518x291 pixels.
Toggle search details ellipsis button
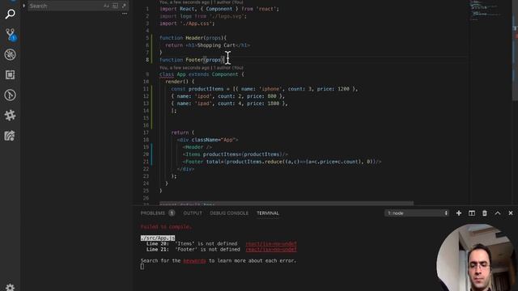click(124, 14)
